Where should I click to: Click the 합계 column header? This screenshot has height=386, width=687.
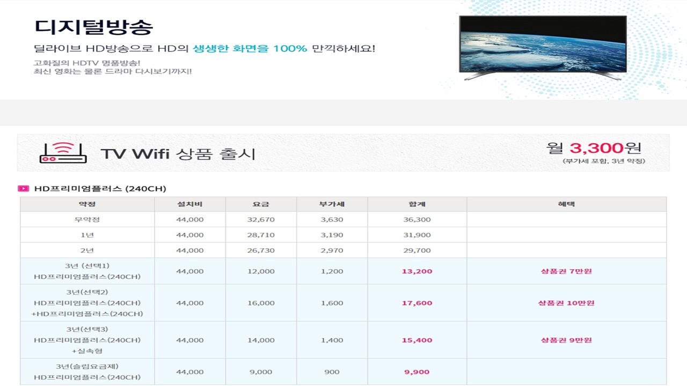coord(417,204)
